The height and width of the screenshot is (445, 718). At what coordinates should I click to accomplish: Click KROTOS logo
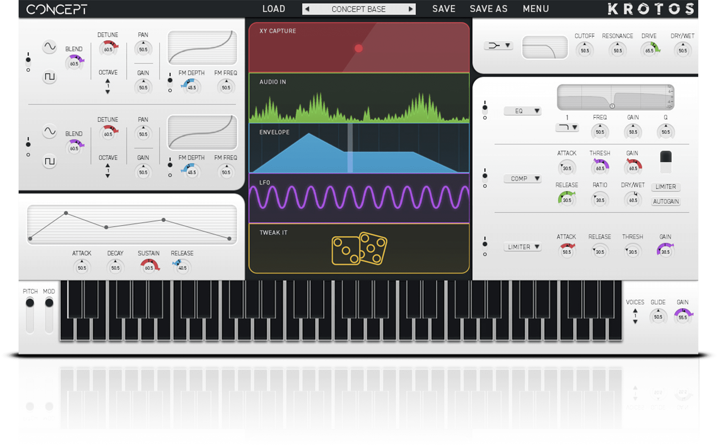tap(650, 9)
